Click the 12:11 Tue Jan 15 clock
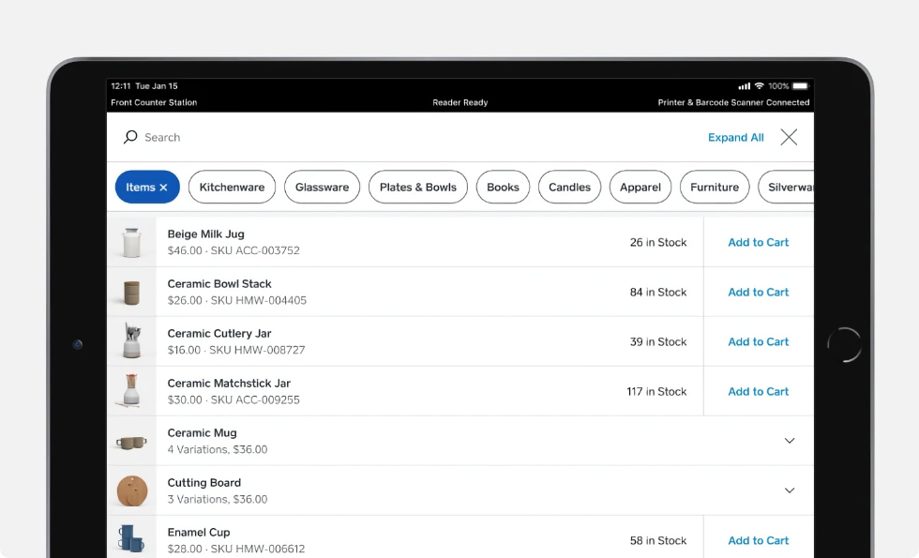The image size is (919, 558). (144, 86)
